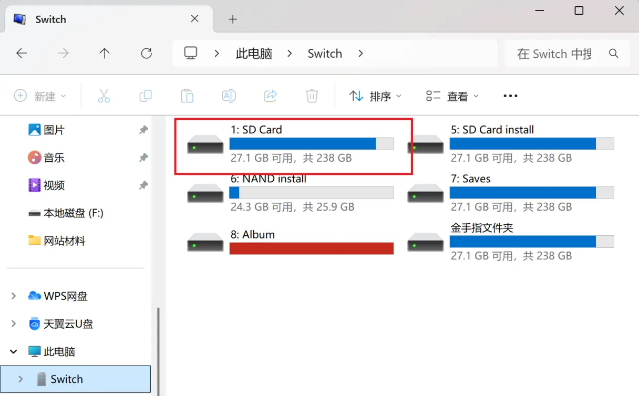Click the Switch tab icon

click(x=20, y=19)
